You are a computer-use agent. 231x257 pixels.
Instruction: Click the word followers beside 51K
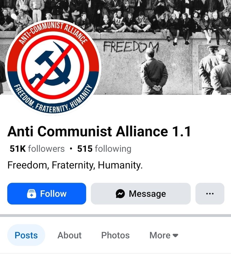pyautogui.click(x=46, y=149)
